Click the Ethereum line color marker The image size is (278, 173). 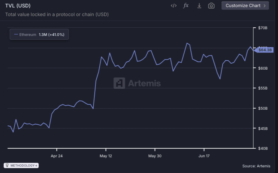coord(16,34)
